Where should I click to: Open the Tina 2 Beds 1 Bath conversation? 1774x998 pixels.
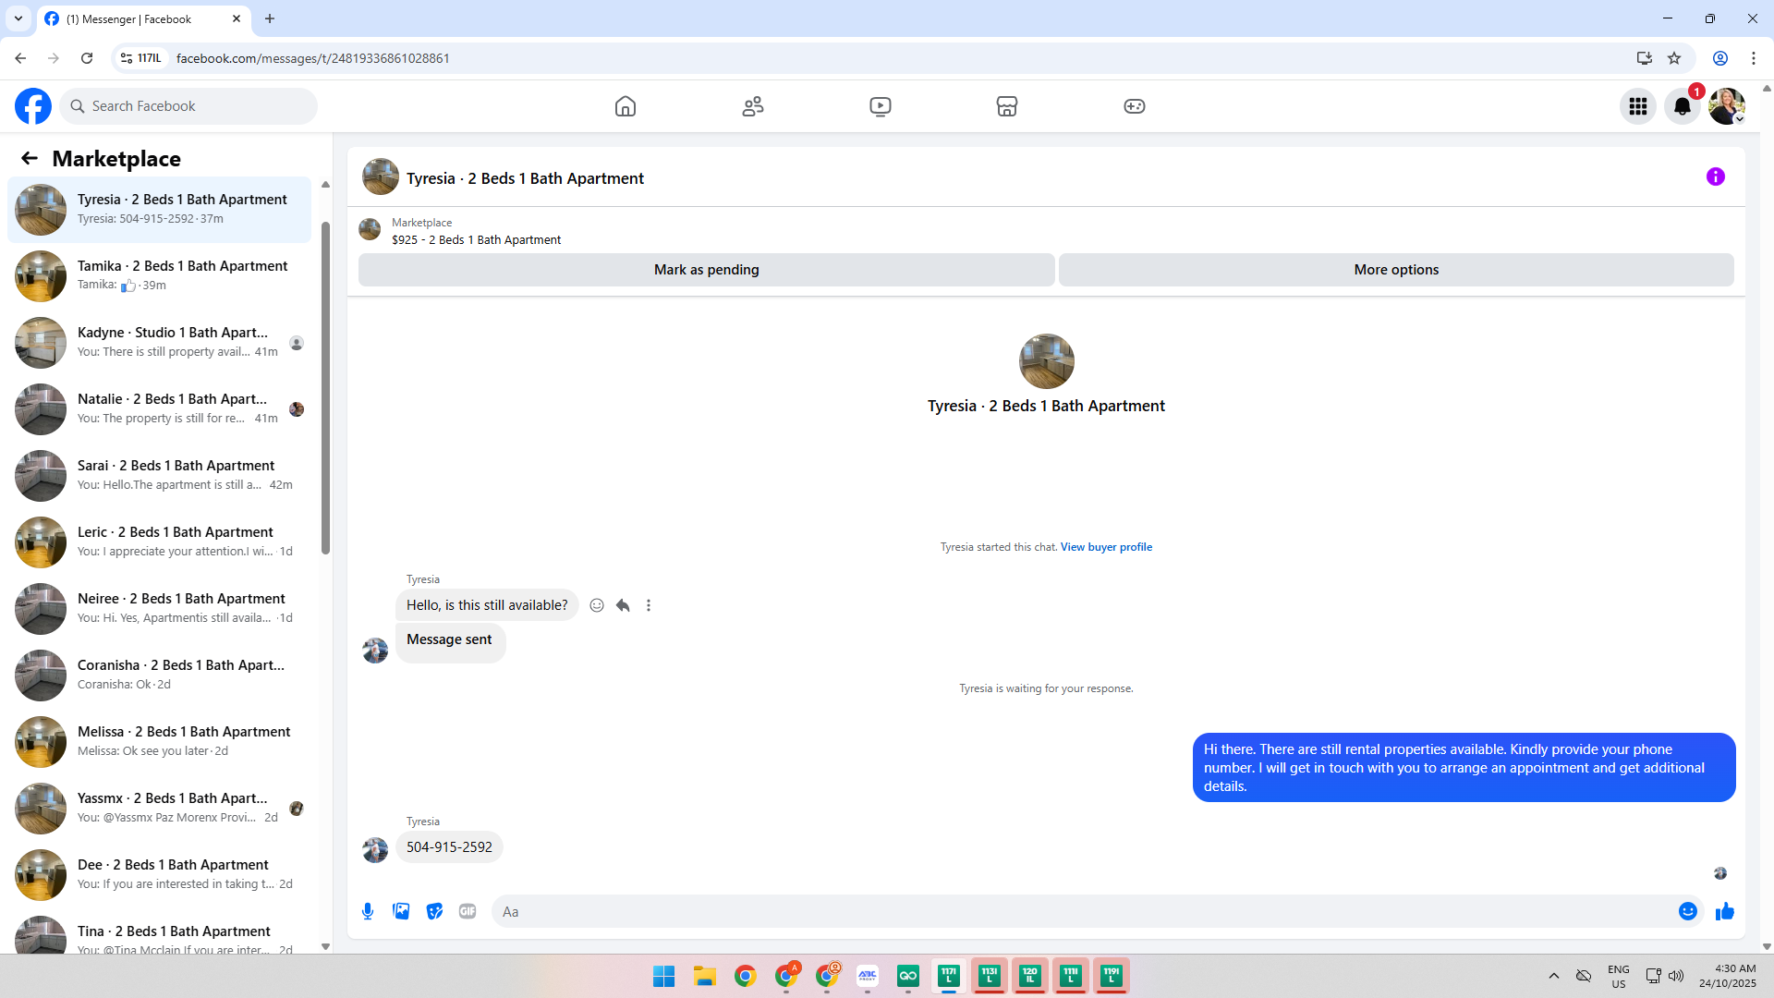tap(160, 931)
